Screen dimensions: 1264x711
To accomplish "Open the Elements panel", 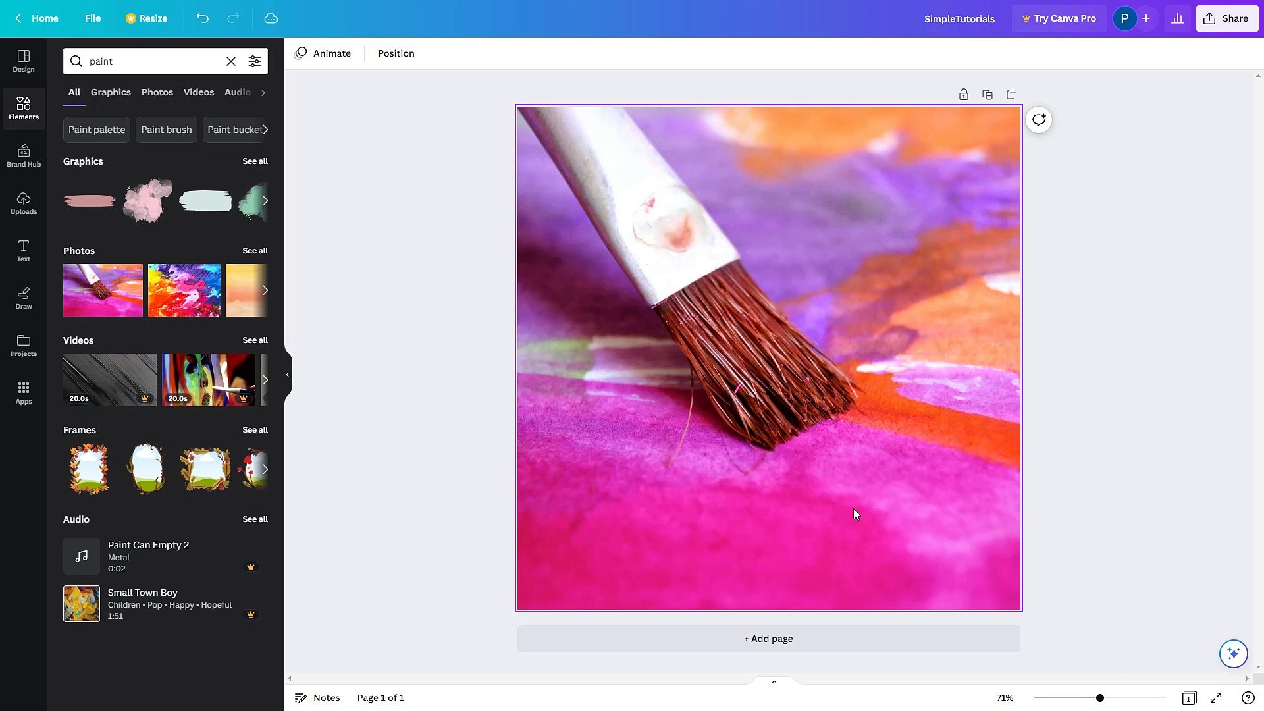I will 23,108.
